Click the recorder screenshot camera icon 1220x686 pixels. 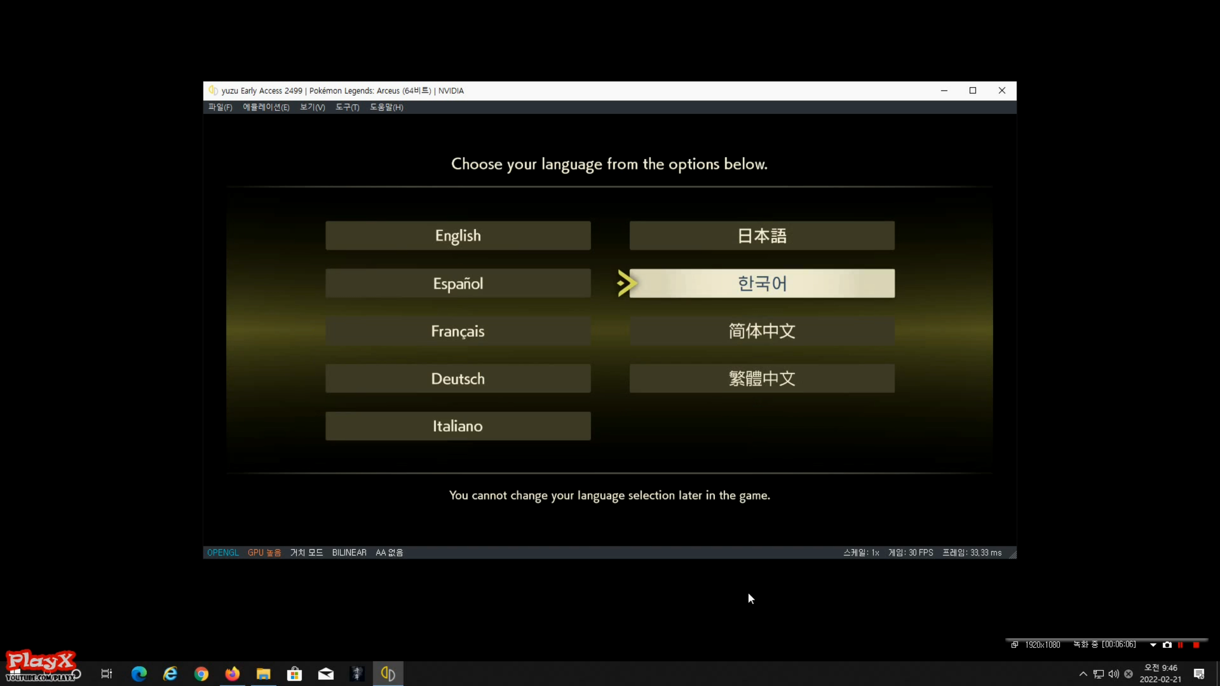pyautogui.click(x=1167, y=645)
